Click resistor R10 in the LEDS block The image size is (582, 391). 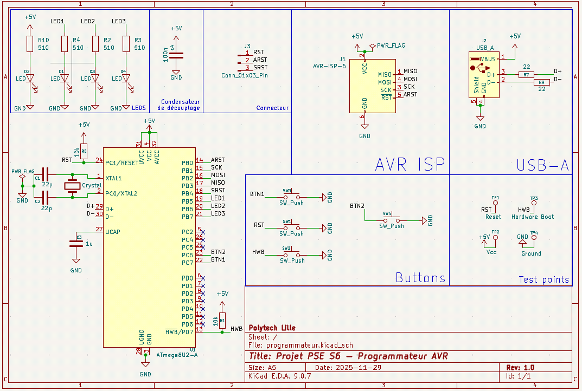point(30,44)
